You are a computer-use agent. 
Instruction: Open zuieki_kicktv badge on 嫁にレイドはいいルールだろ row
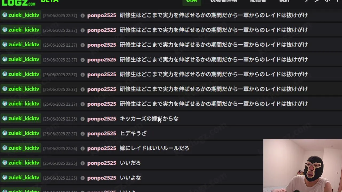click(x=21, y=148)
